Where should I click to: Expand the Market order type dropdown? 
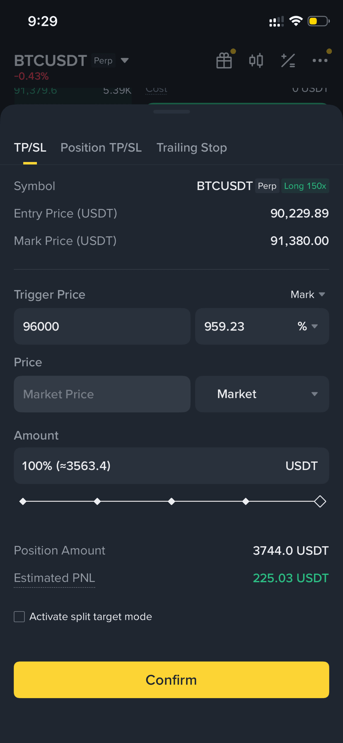point(262,394)
